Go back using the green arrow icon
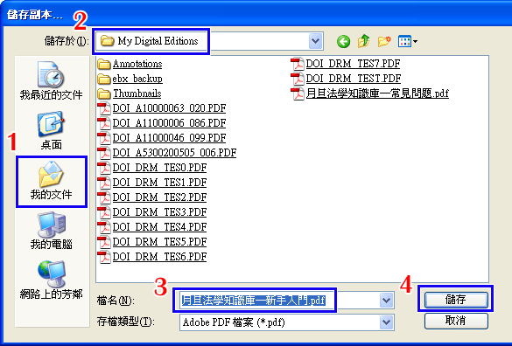This screenshot has height=346, width=512. (x=343, y=41)
